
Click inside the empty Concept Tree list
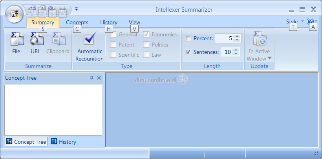pos(53,110)
